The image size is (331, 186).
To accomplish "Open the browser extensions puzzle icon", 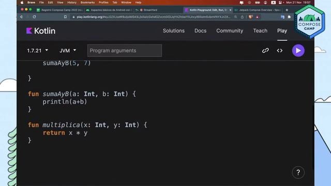I will coord(289,17).
